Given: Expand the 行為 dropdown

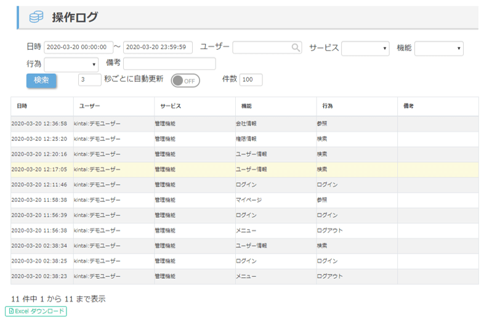Looking at the screenshot, I should 71,64.
